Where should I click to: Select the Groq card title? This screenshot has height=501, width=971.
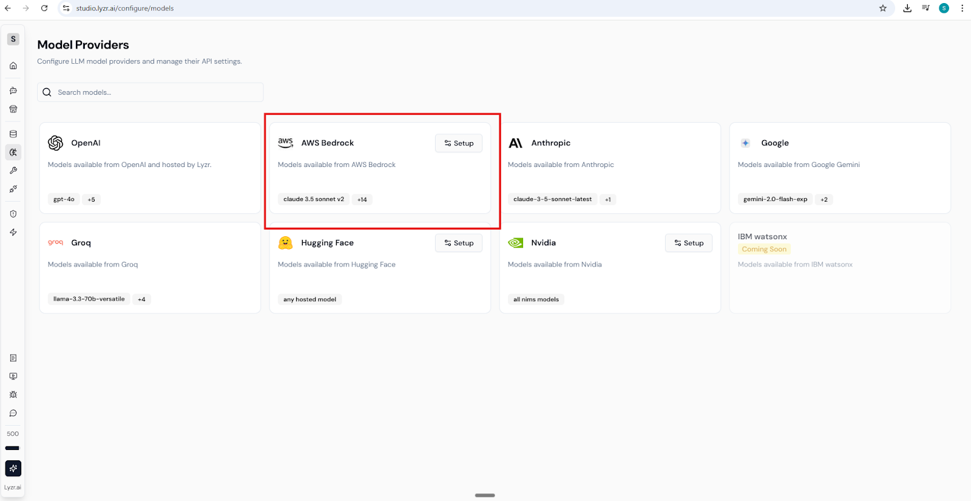(x=81, y=242)
